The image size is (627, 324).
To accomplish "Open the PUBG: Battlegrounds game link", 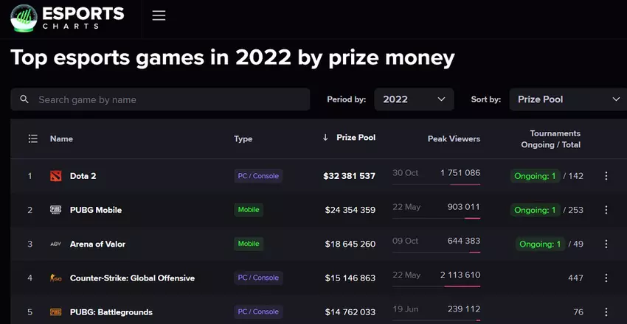I will [111, 312].
